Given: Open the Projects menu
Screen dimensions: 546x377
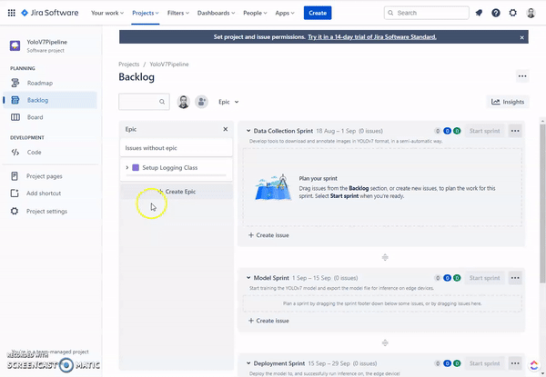Looking at the screenshot, I should (146, 13).
